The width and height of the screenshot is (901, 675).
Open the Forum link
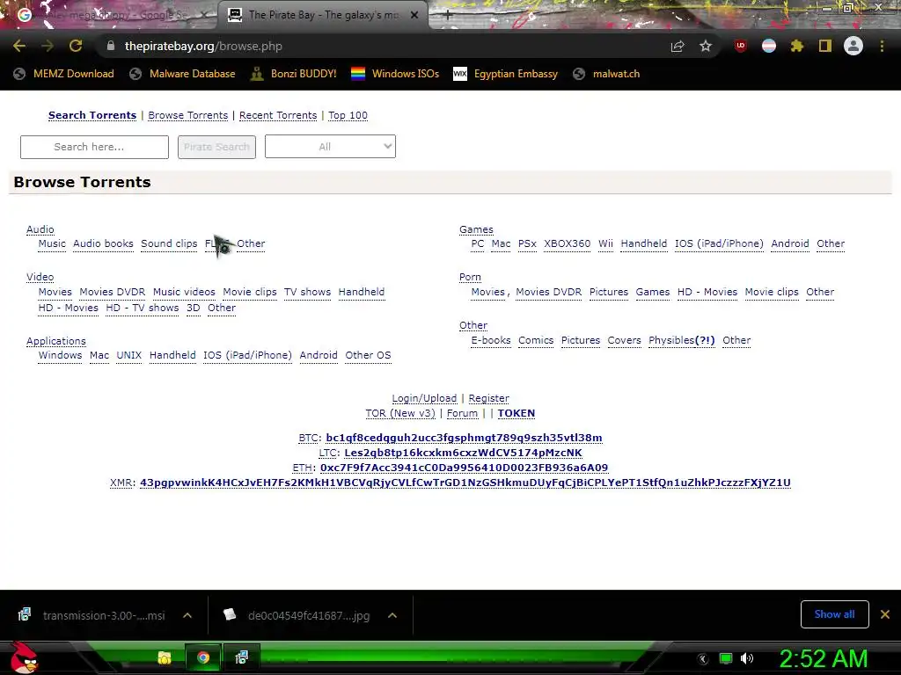[x=462, y=413]
